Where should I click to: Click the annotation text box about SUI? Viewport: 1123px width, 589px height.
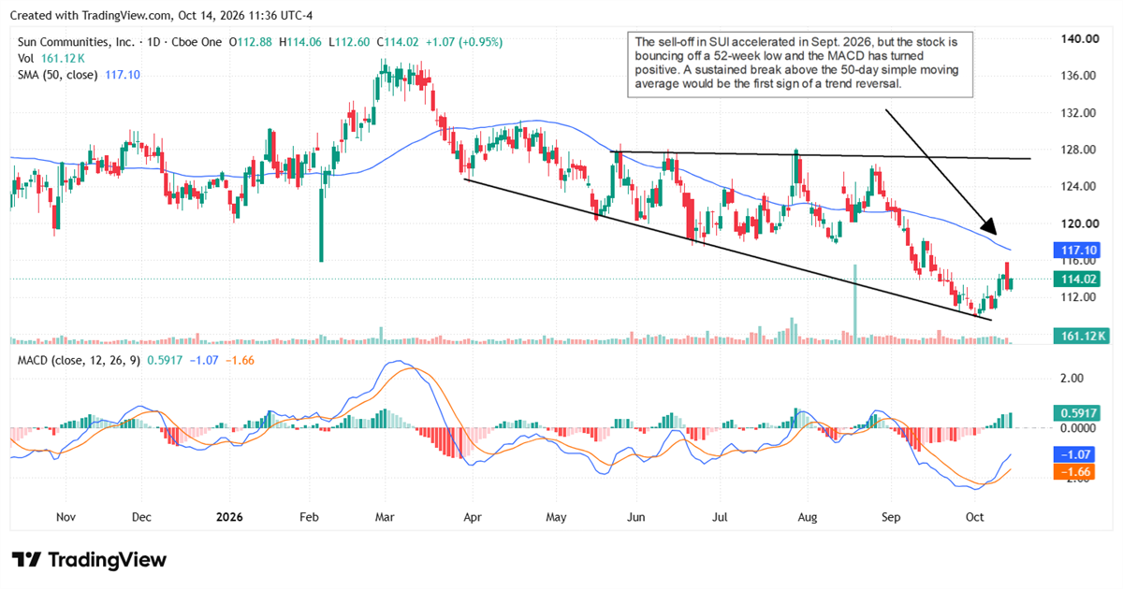coord(801,65)
